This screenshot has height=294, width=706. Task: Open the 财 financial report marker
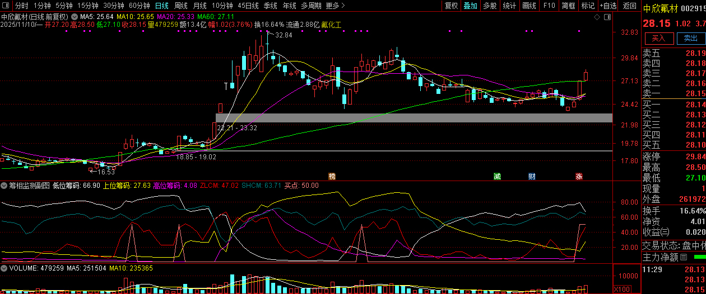point(532,176)
